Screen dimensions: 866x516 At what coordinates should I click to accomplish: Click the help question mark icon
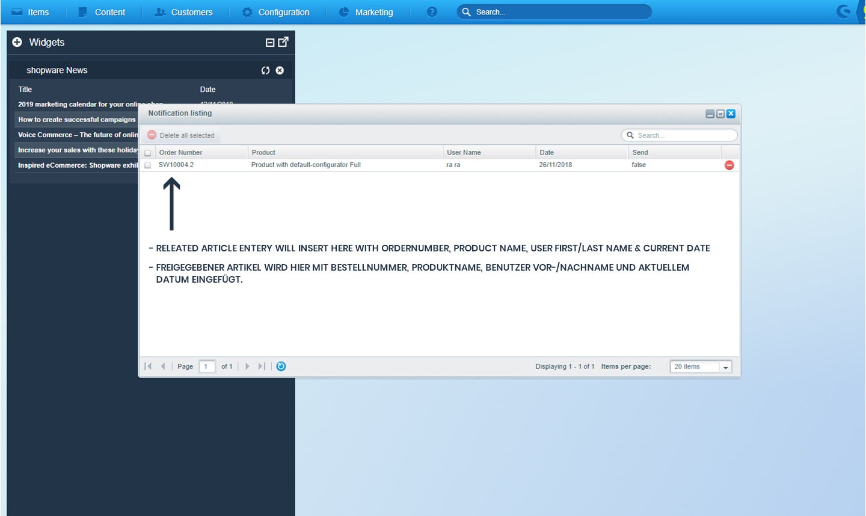(x=432, y=12)
